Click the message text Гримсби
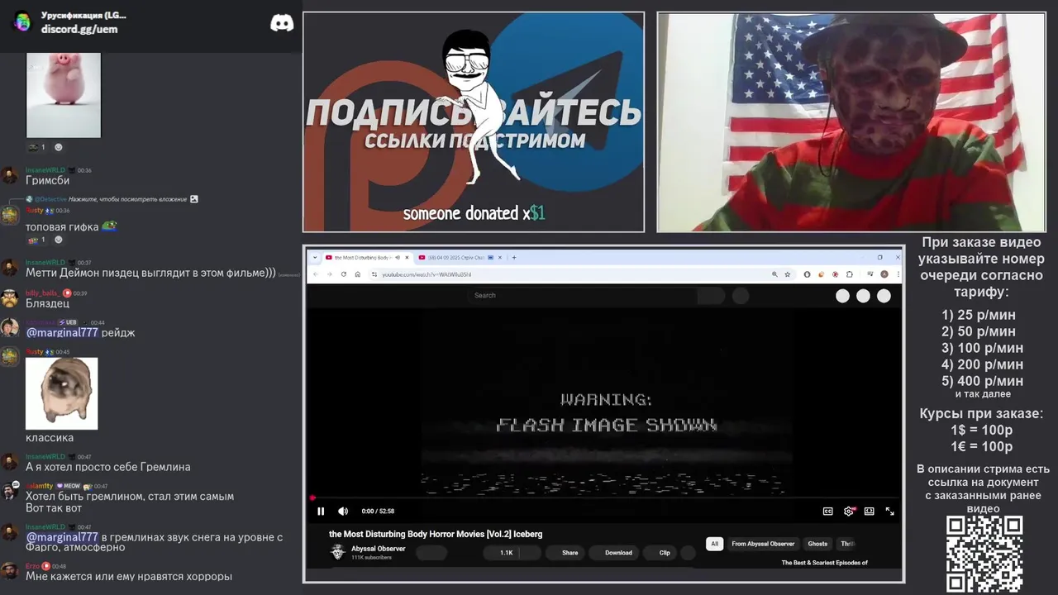 pyautogui.click(x=47, y=180)
